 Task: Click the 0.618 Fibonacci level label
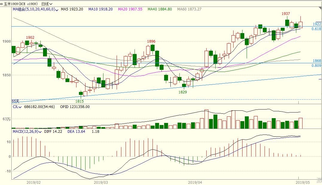(x=316, y=29)
